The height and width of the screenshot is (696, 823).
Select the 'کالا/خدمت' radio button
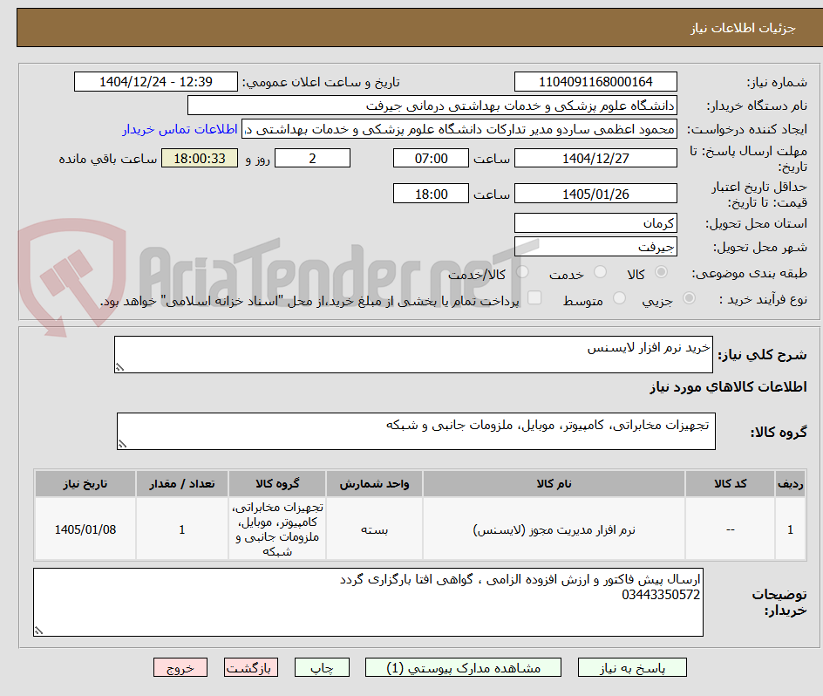coord(522,272)
